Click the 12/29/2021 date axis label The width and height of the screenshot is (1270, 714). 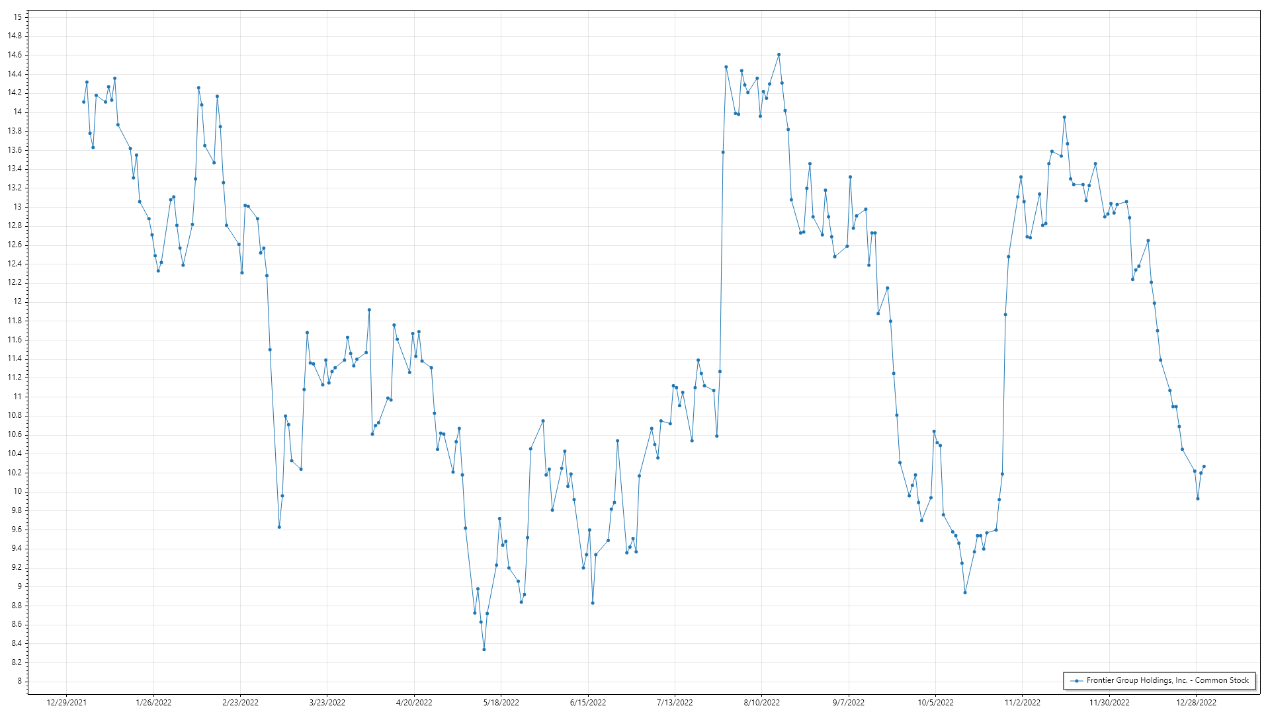click(66, 703)
